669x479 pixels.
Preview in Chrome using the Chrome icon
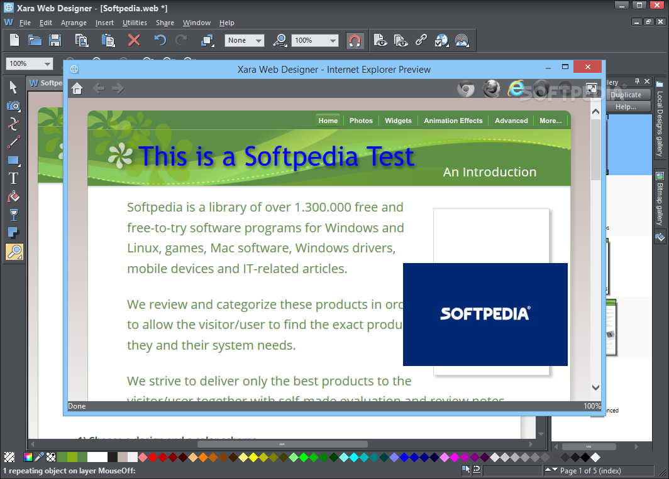click(465, 89)
